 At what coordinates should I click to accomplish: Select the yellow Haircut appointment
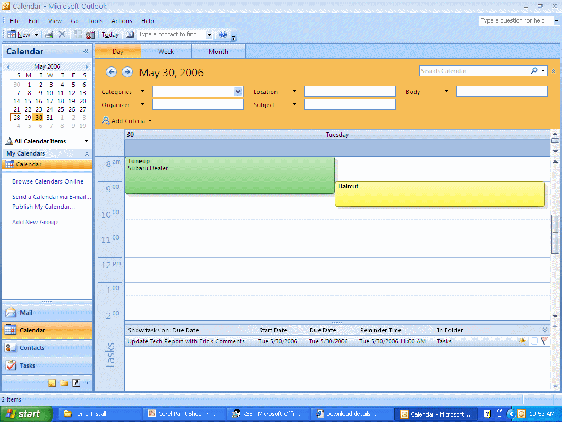[439, 194]
